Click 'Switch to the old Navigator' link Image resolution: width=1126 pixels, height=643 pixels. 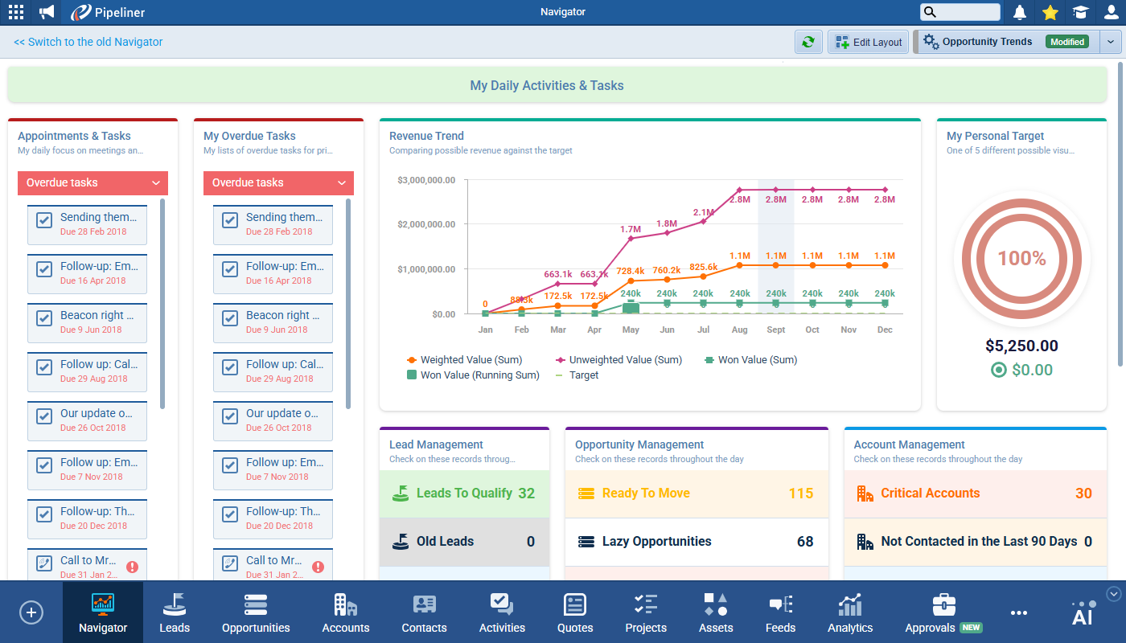tap(88, 42)
